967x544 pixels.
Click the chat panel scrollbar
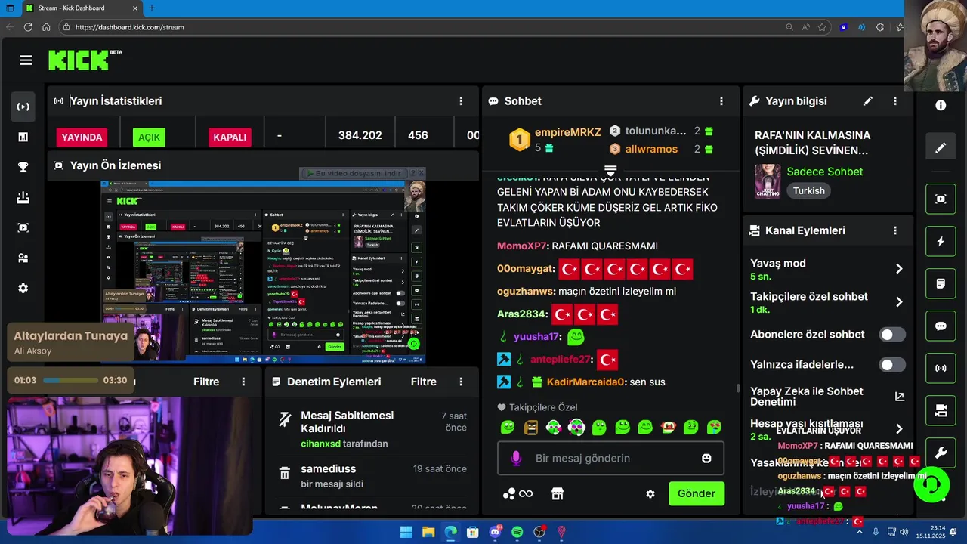739,388
